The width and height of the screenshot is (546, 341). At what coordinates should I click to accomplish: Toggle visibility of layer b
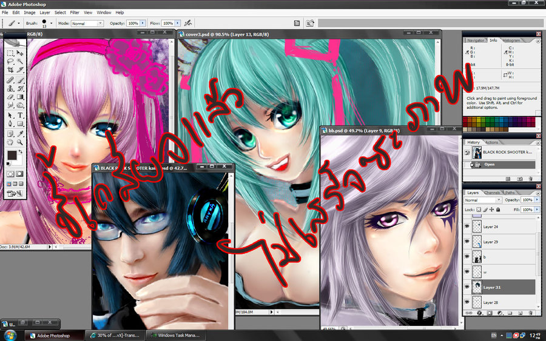click(467, 257)
